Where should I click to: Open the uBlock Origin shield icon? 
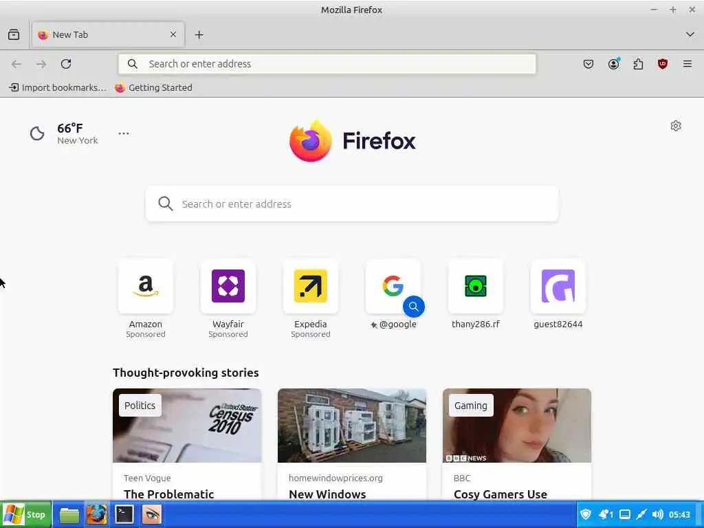point(663,64)
